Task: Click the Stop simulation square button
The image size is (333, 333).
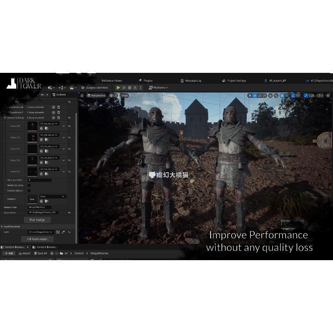Action: pos(129,87)
